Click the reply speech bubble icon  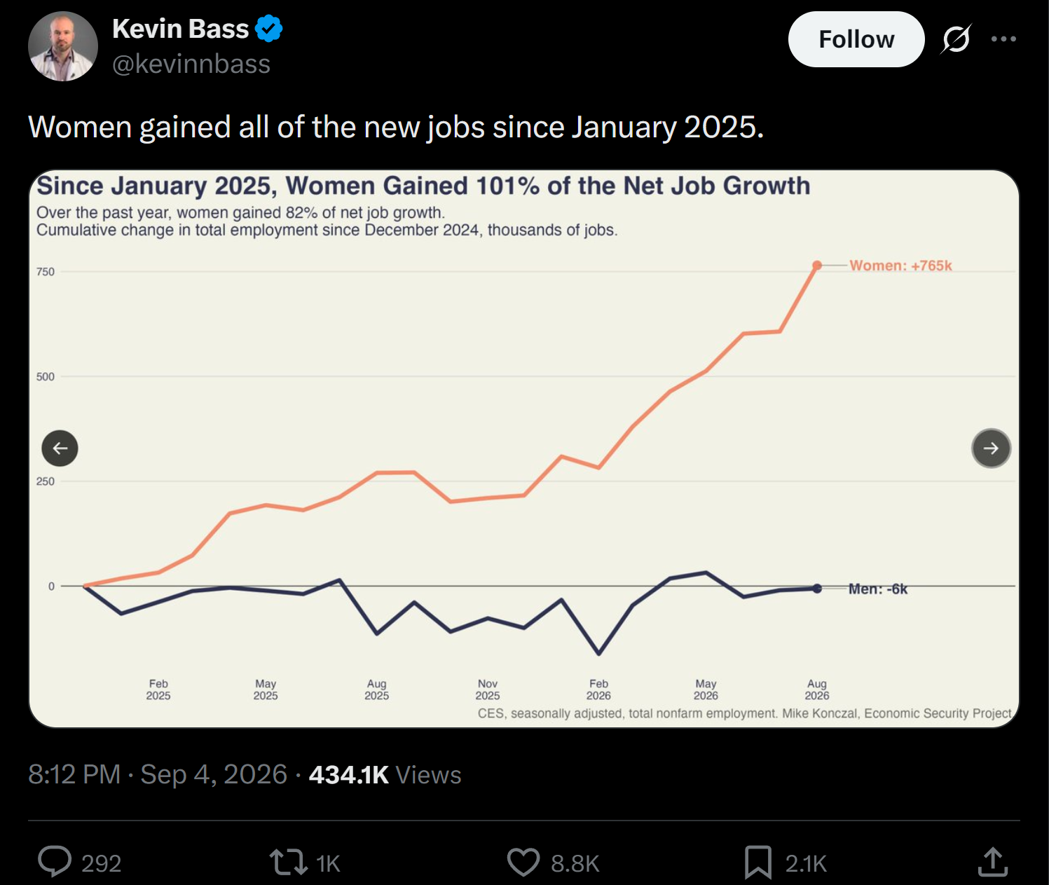[x=55, y=862]
